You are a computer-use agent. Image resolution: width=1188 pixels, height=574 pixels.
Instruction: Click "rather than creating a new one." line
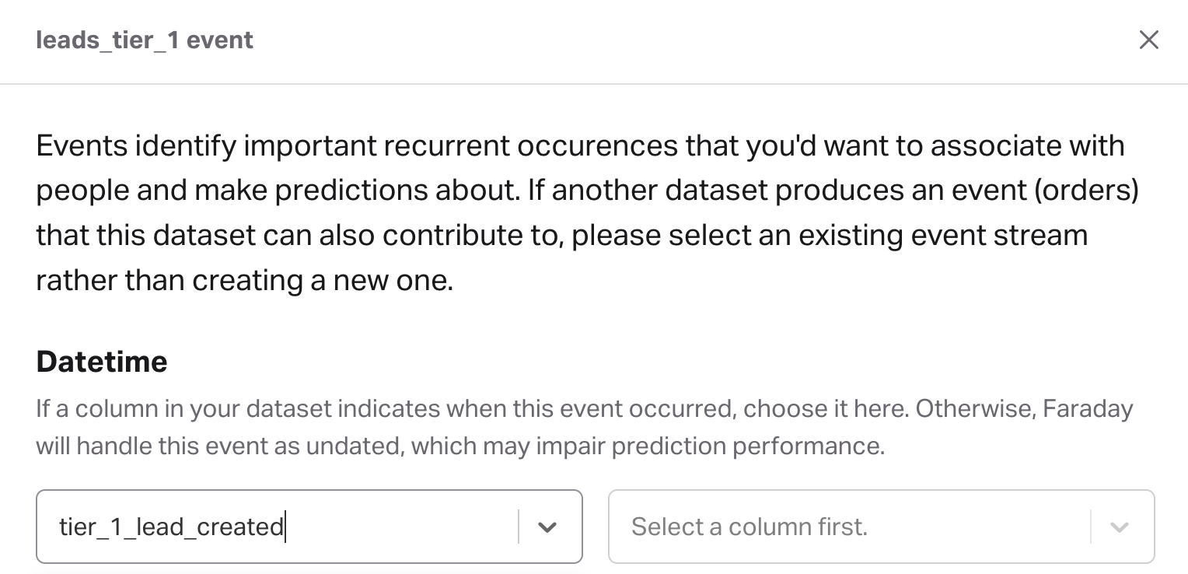pos(244,281)
